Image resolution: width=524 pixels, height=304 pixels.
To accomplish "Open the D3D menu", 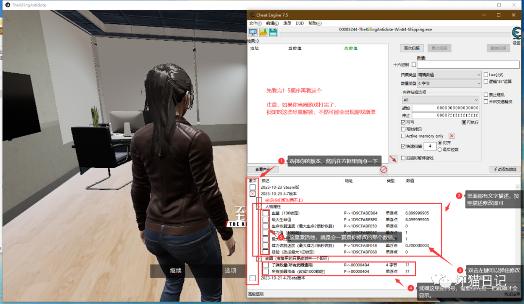I will (300, 23).
